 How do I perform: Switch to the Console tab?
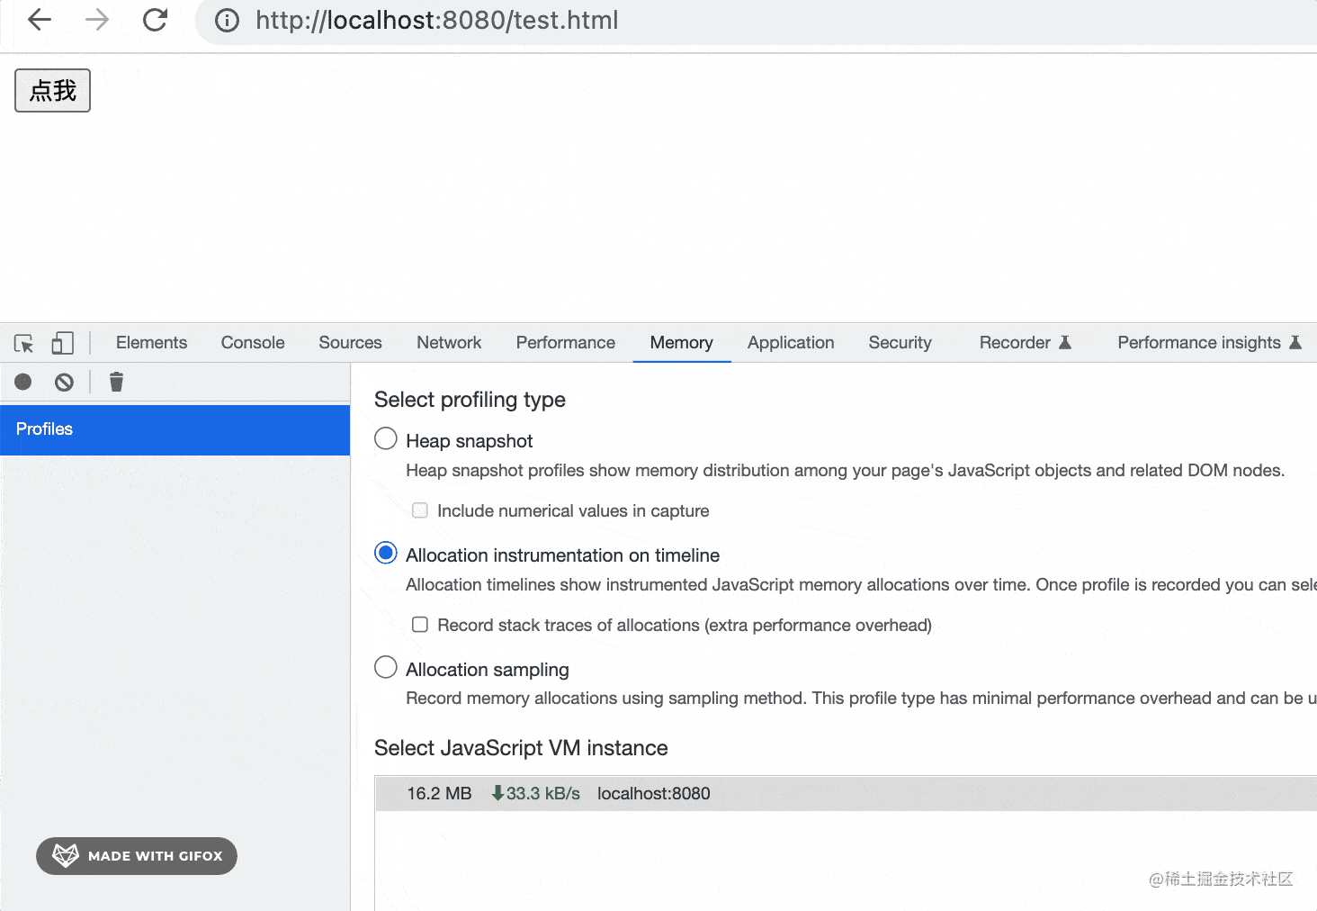pyautogui.click(x=253, y=343)
